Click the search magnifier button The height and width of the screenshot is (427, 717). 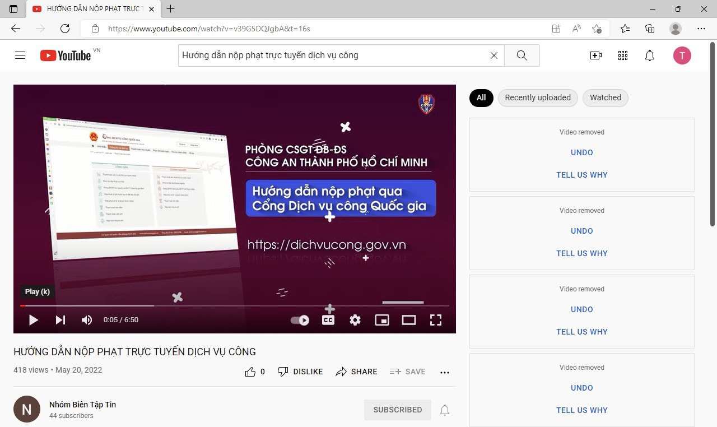[522, 55]
